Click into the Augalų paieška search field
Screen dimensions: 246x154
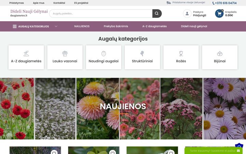tap(101, 13)
